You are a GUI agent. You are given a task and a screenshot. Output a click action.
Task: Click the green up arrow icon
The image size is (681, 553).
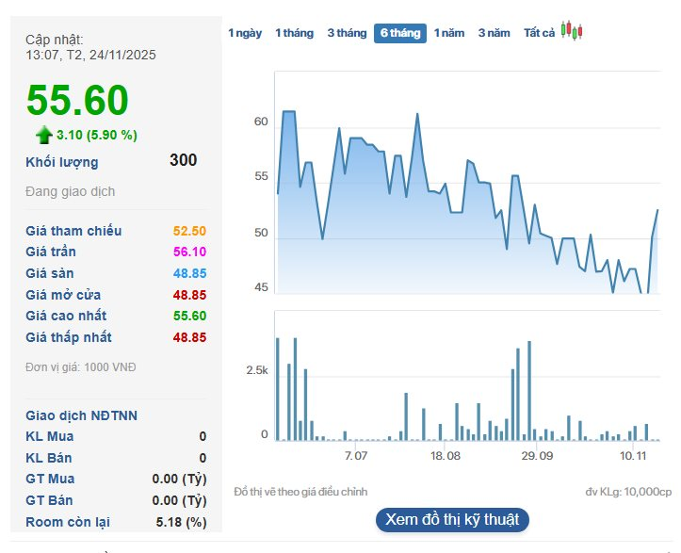pos(43,135)
